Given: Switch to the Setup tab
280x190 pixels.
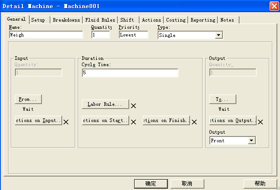Looking at the screenshot, I should (38, 20).
